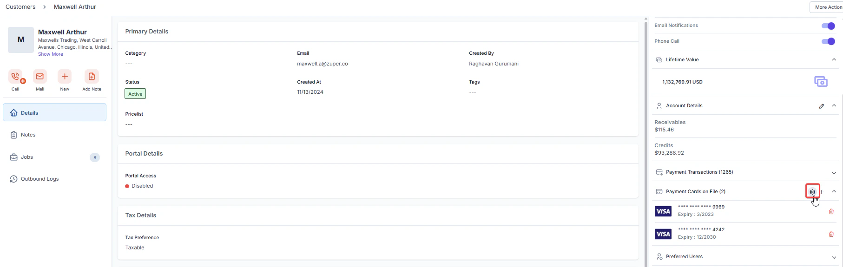Screen dimensions: 843x267
Task: Click Tax Preference value Taxable
Action: click(x=135, y=247)
